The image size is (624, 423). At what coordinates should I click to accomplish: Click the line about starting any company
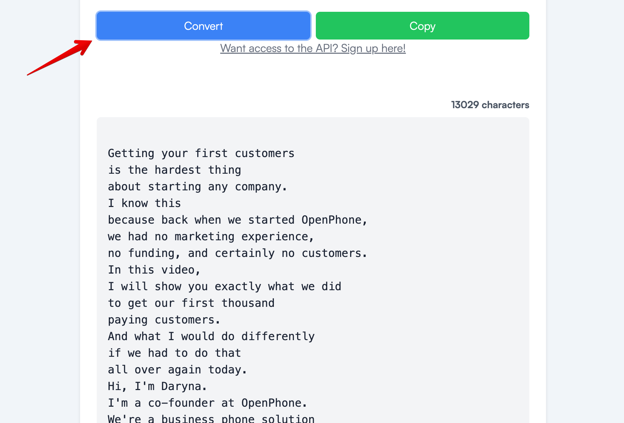[197, 186]
